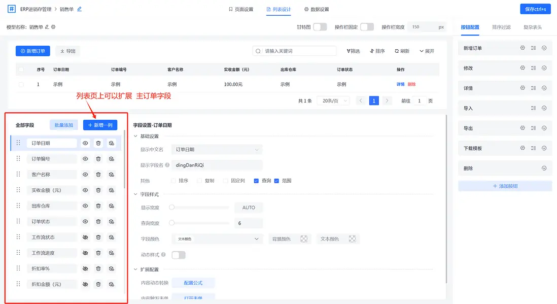Toggle the 操作栏固定 switch
Screen dimensions: 557x304
pyautogui.click(x=367, y=27)
